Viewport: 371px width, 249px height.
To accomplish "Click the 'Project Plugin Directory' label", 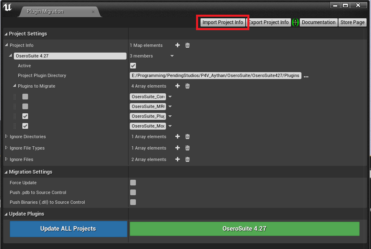I will click(x=42, y=75).
